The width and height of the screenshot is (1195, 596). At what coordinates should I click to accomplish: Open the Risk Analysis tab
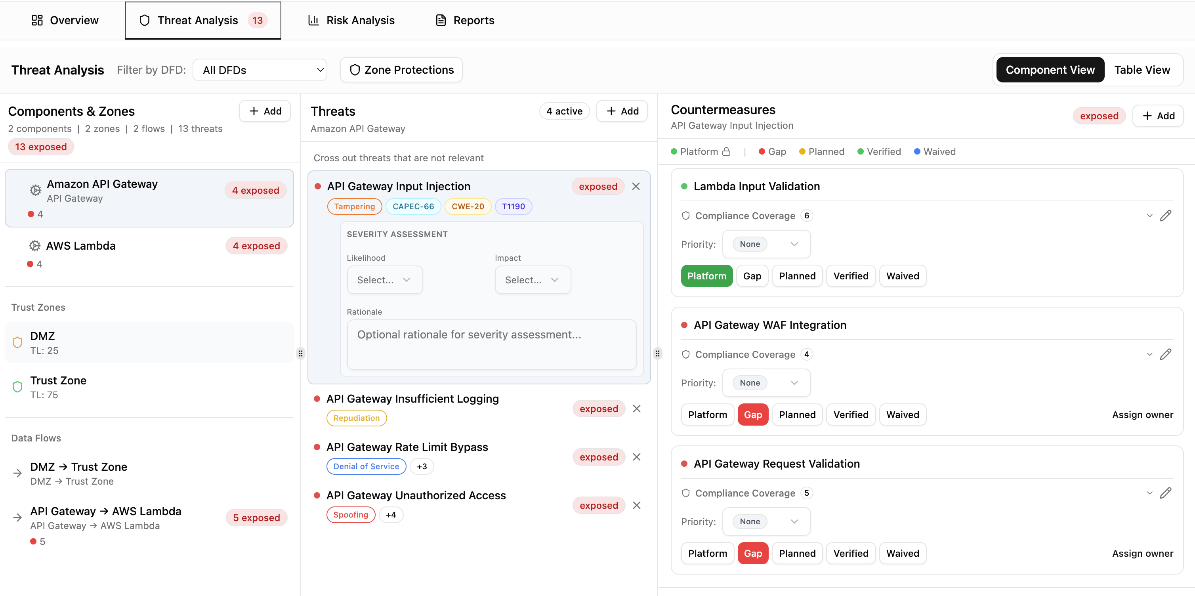[351, 20]
